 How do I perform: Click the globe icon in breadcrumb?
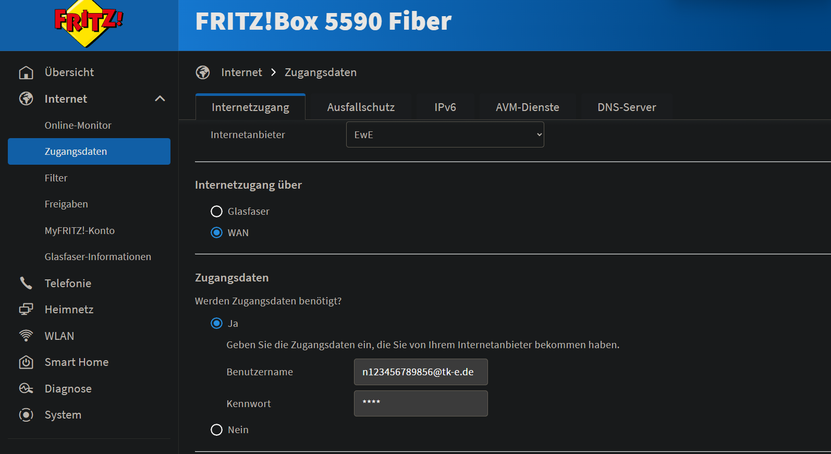tap(203, 72)
